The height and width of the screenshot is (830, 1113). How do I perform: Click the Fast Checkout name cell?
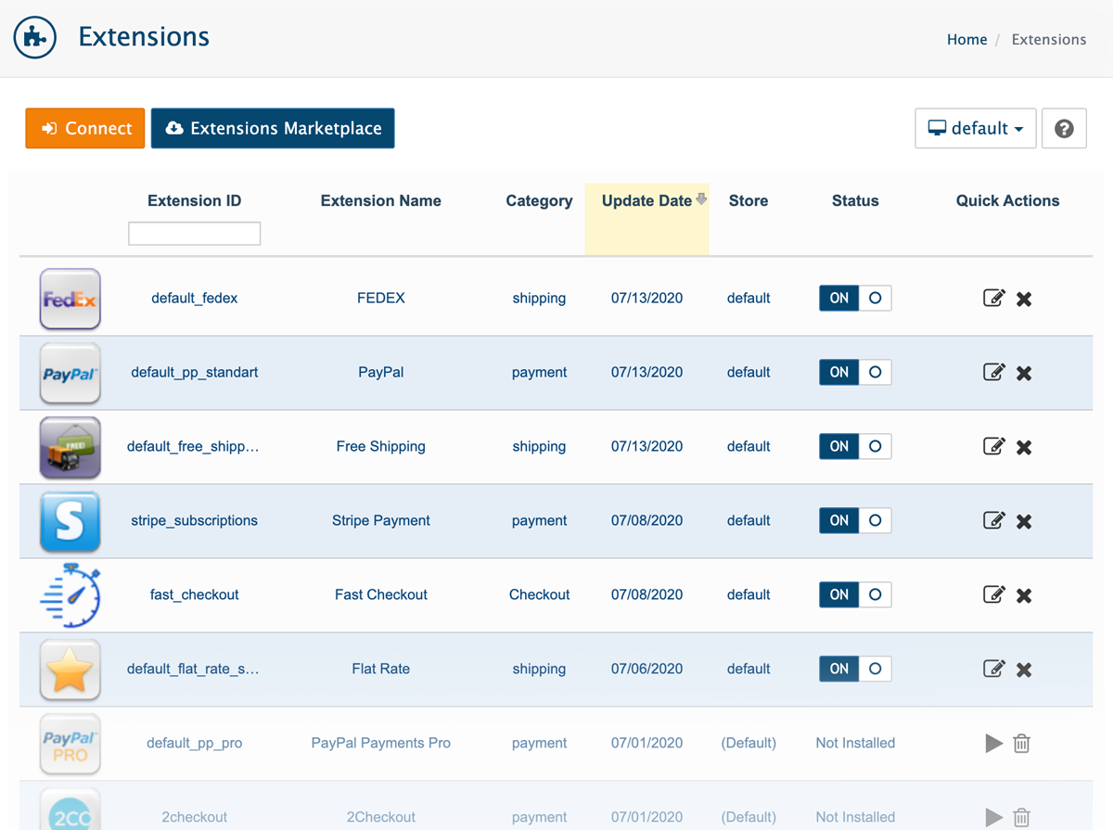[381, 594]
